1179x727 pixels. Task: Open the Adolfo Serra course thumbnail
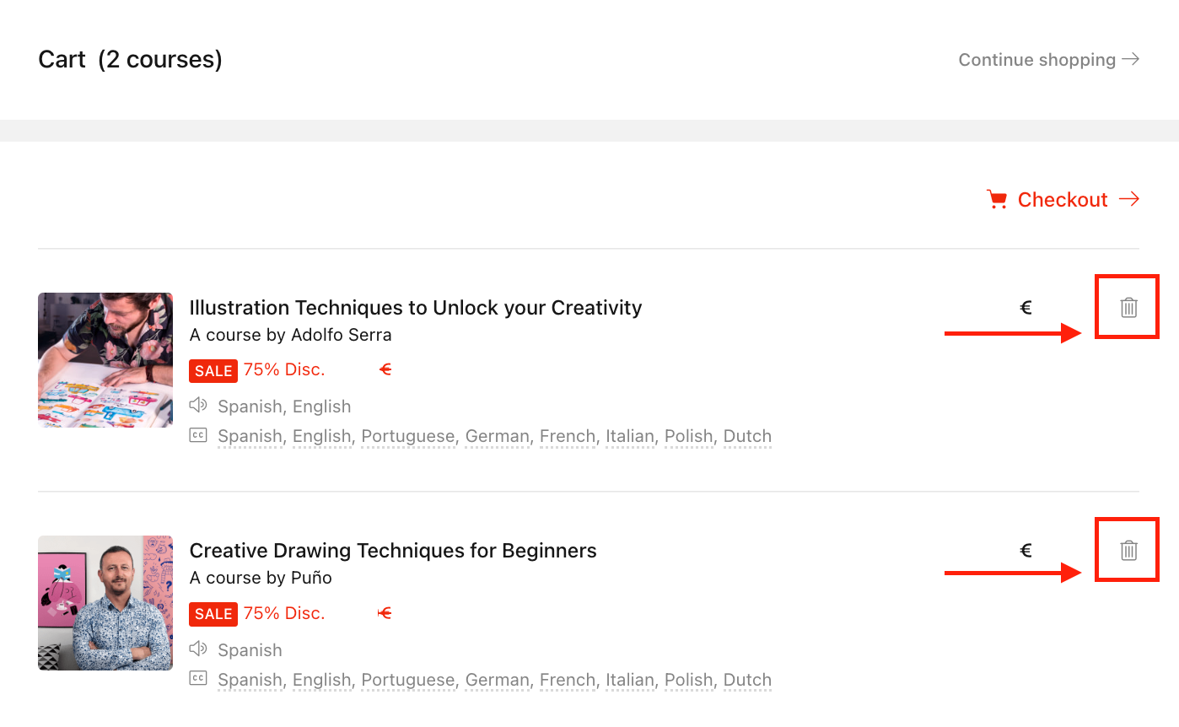coord(105,360)
